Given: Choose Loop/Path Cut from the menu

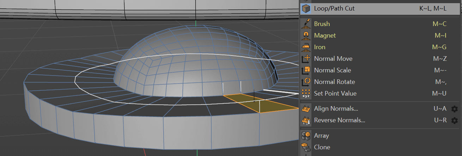Looking at the screenshot, I should coord(381,8).
